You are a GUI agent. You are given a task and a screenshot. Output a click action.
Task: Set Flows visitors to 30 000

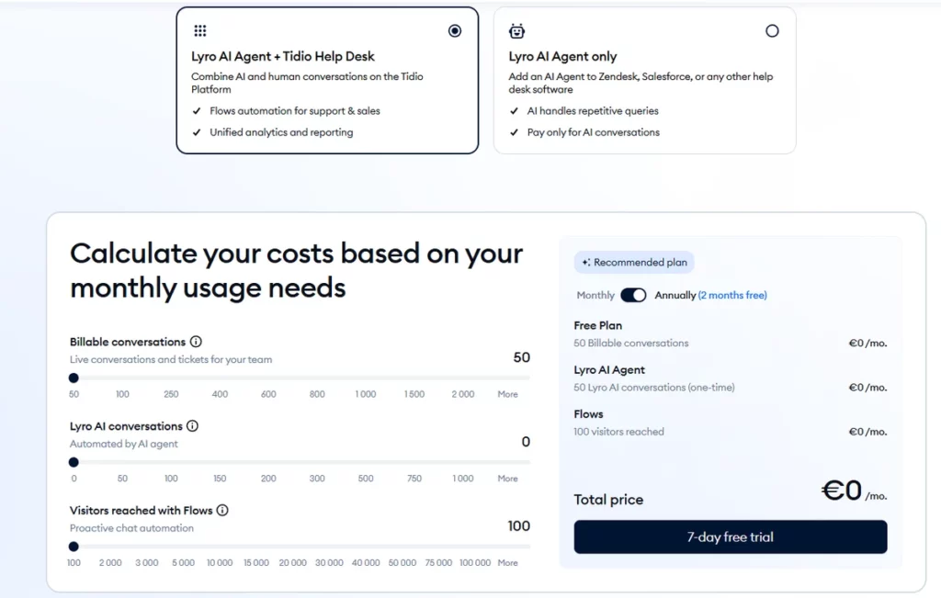pyautogui.click(x=330, y=562)
